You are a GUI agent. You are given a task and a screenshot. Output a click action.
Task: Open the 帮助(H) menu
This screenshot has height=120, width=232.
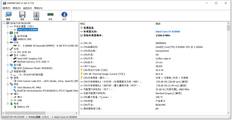[x=38, y=8]
